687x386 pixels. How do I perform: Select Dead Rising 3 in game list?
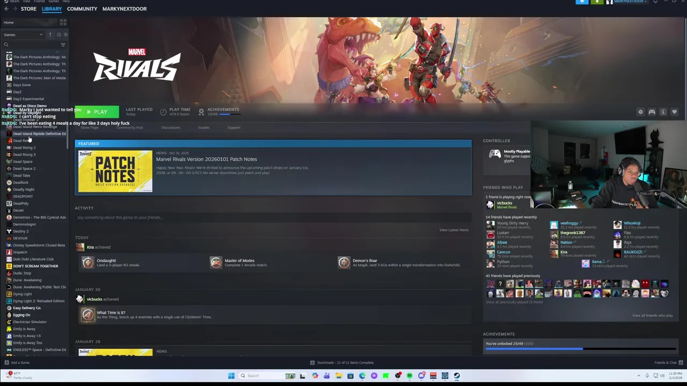click(x=24, y=154)
